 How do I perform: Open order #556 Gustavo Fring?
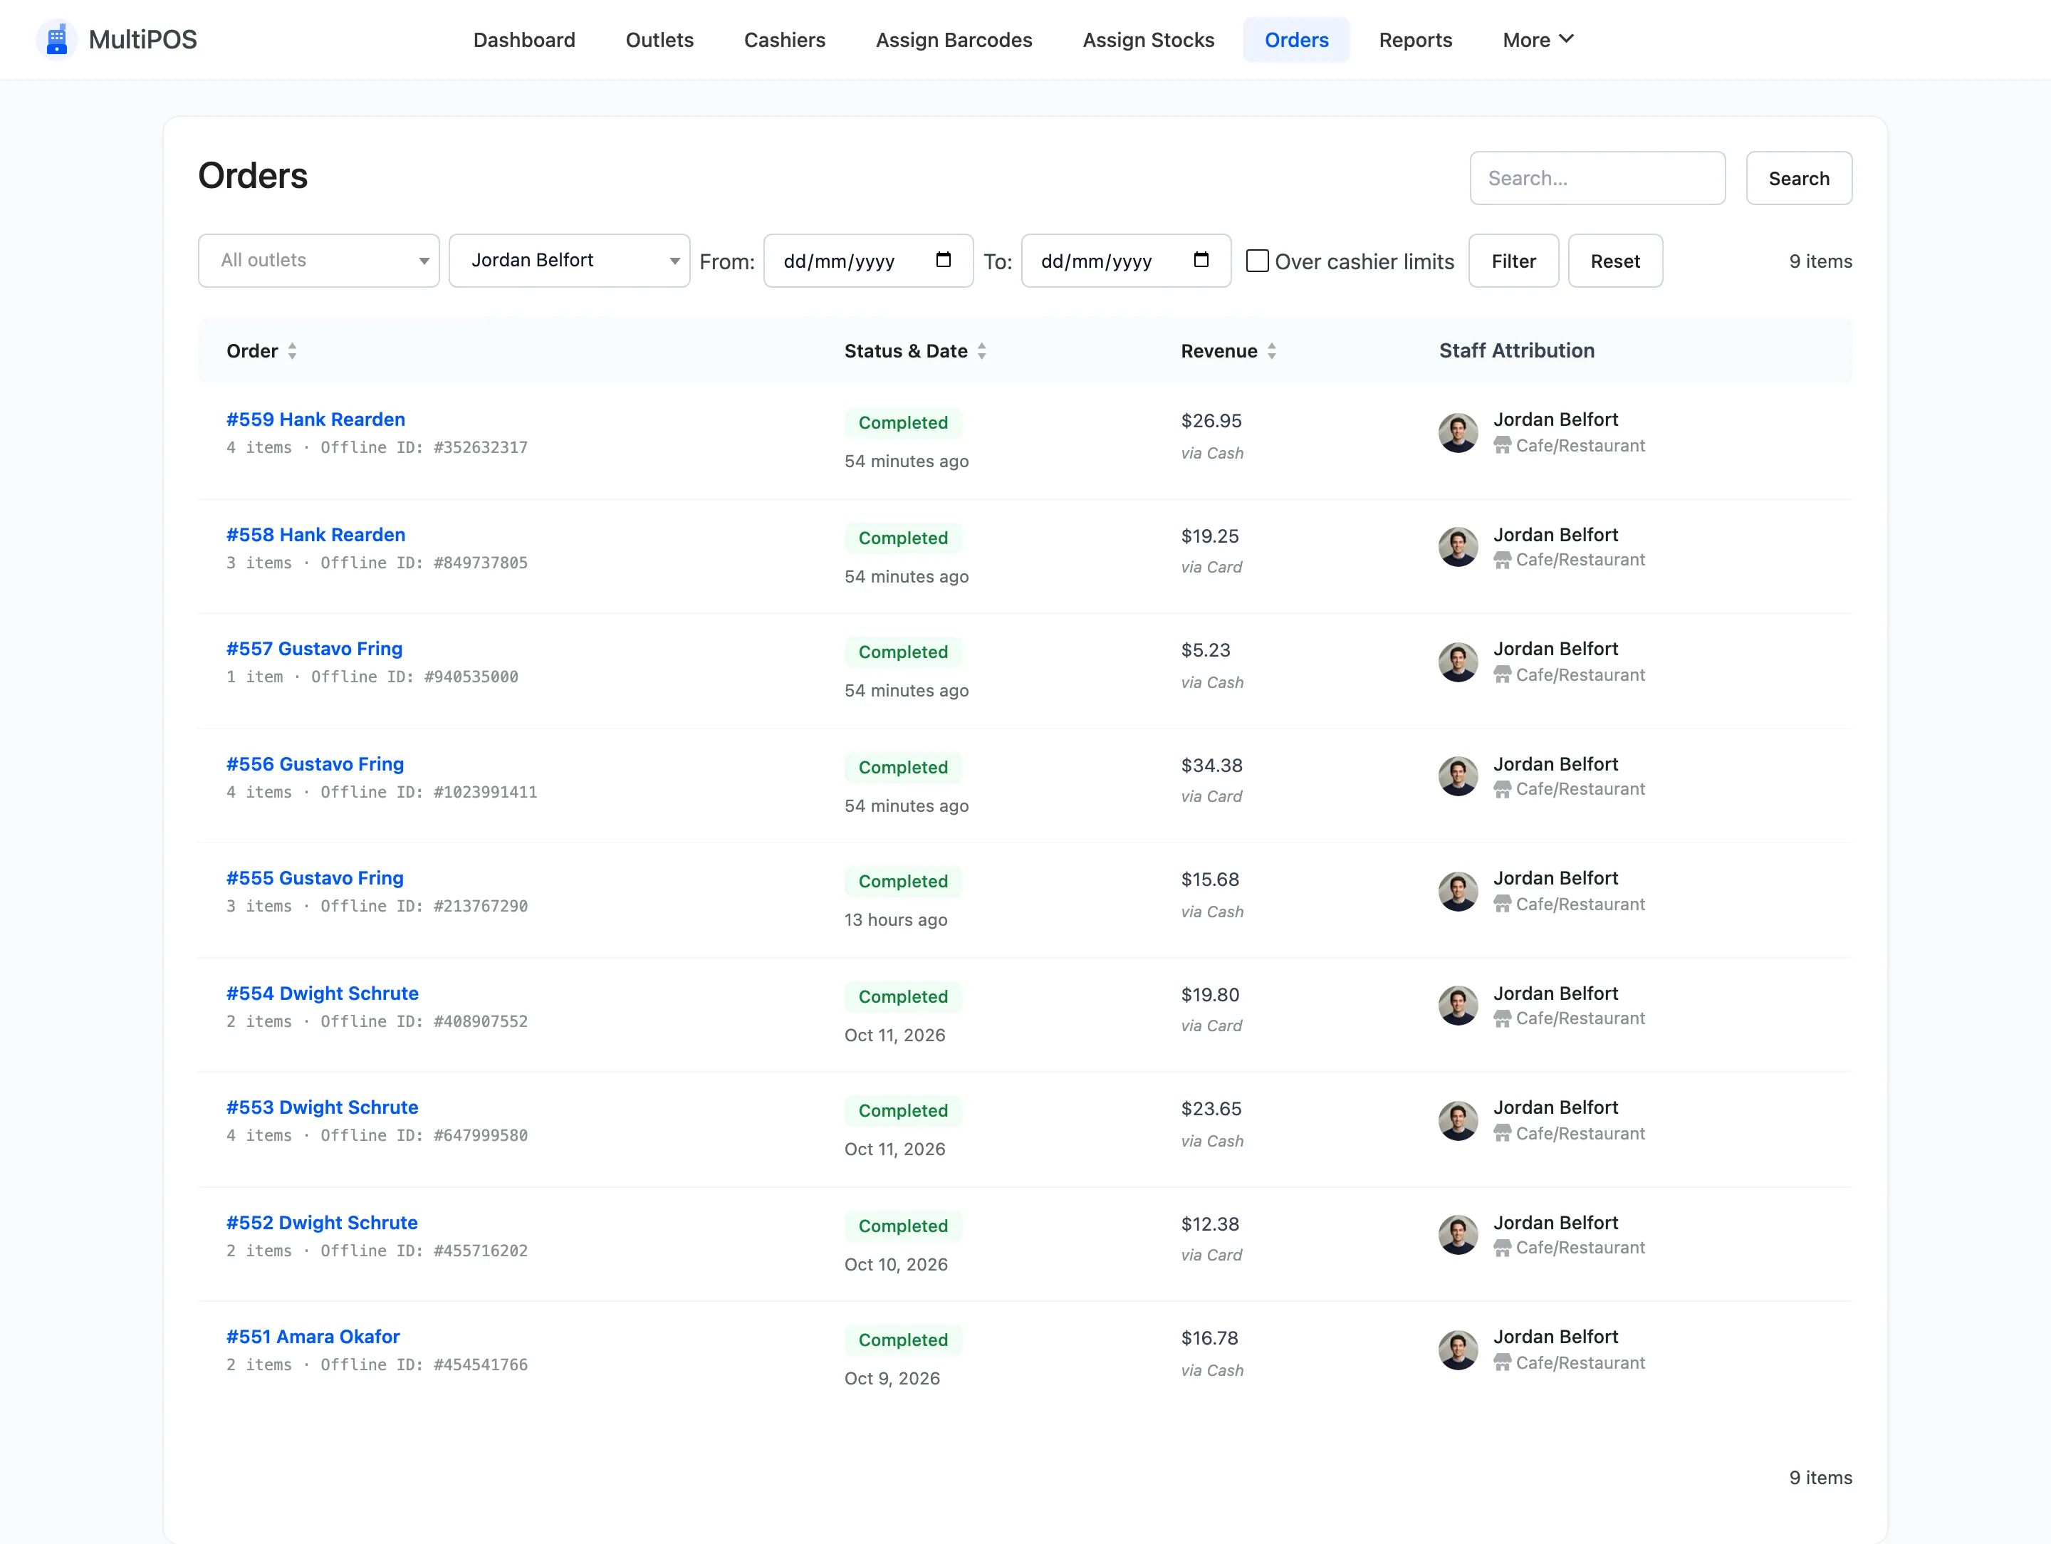coord(315,764)
